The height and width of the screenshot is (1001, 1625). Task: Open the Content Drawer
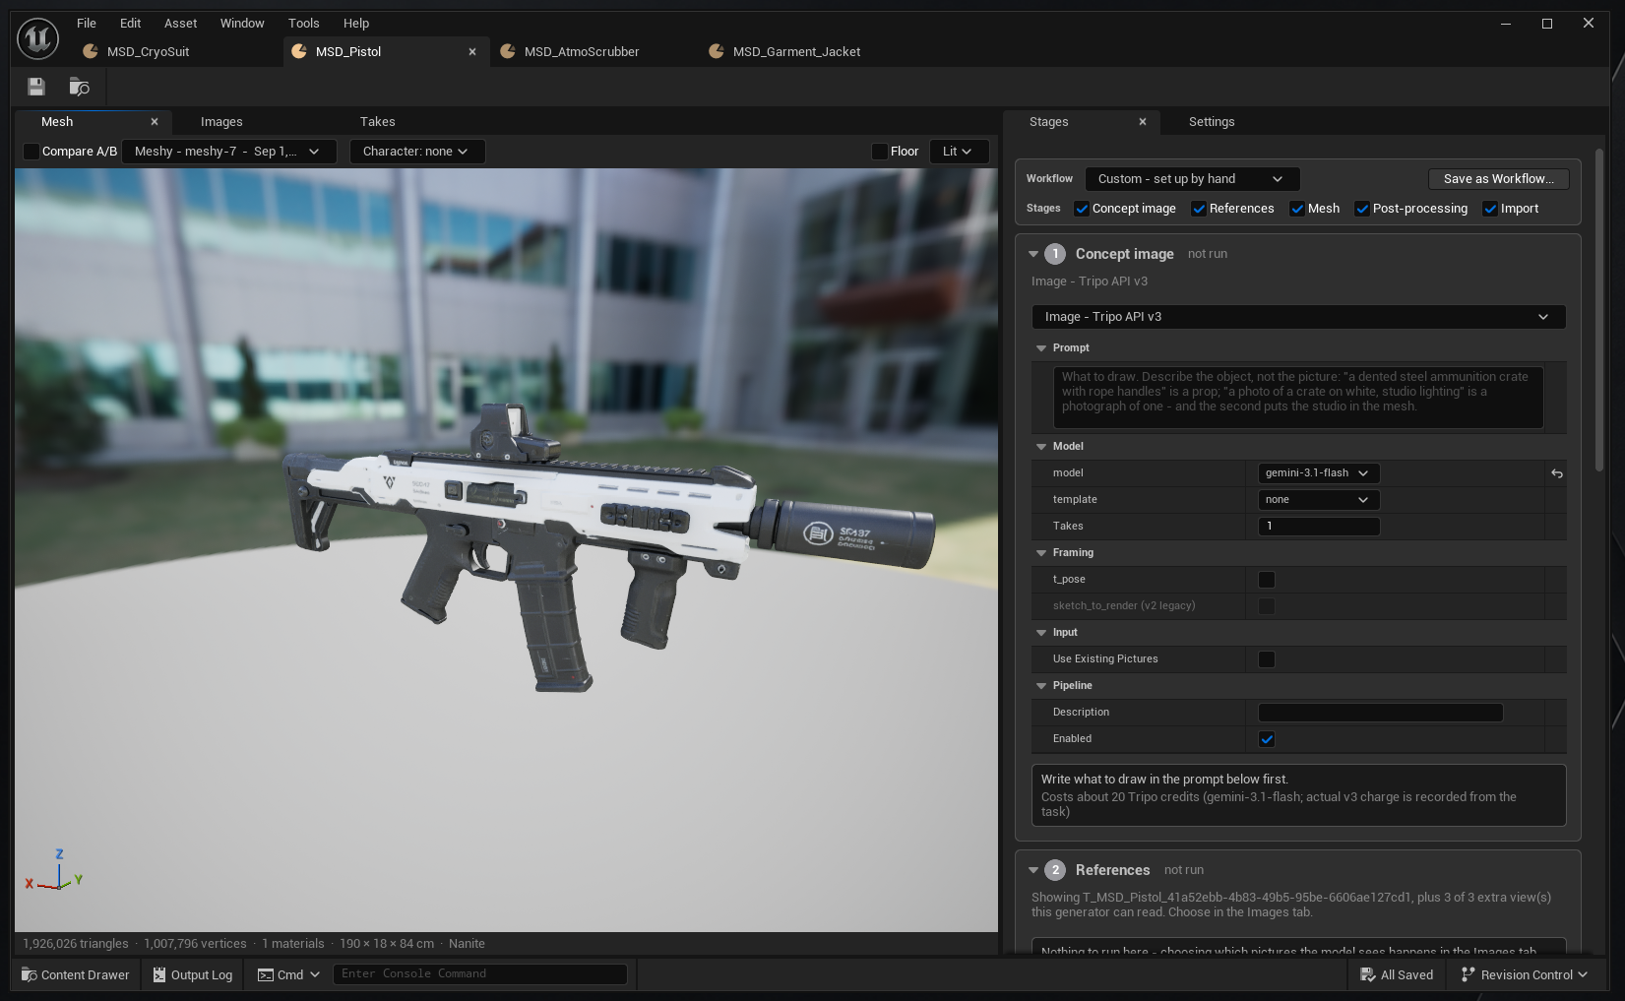(x=76, y=974)
